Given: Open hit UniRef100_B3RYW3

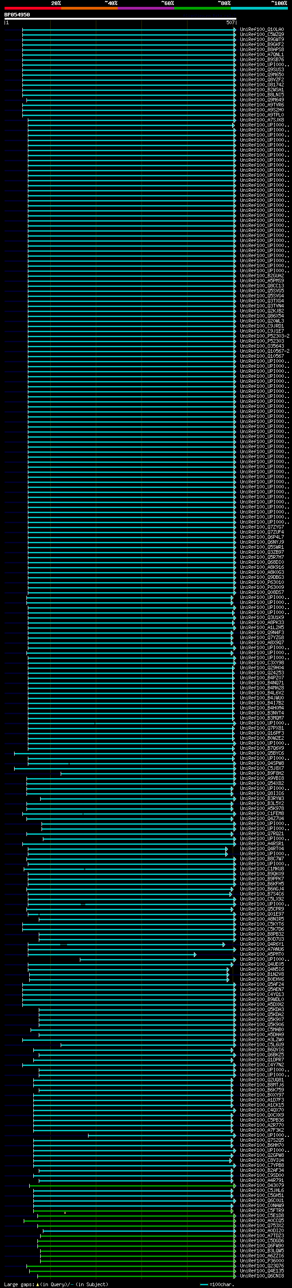Looking at the screenshot, I should coord(261,798).
